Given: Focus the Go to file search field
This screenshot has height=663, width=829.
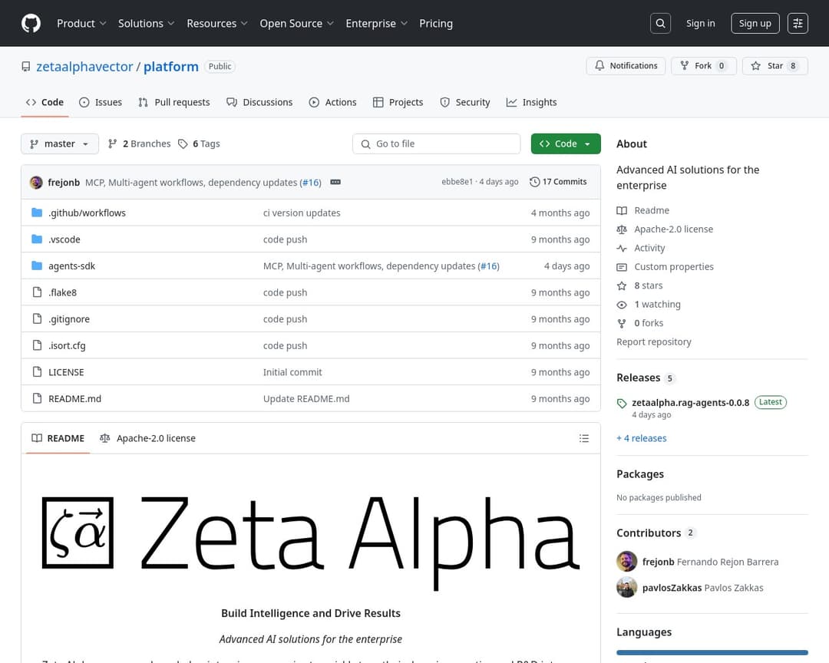Looking at the screenshot, I should (437, 143).
